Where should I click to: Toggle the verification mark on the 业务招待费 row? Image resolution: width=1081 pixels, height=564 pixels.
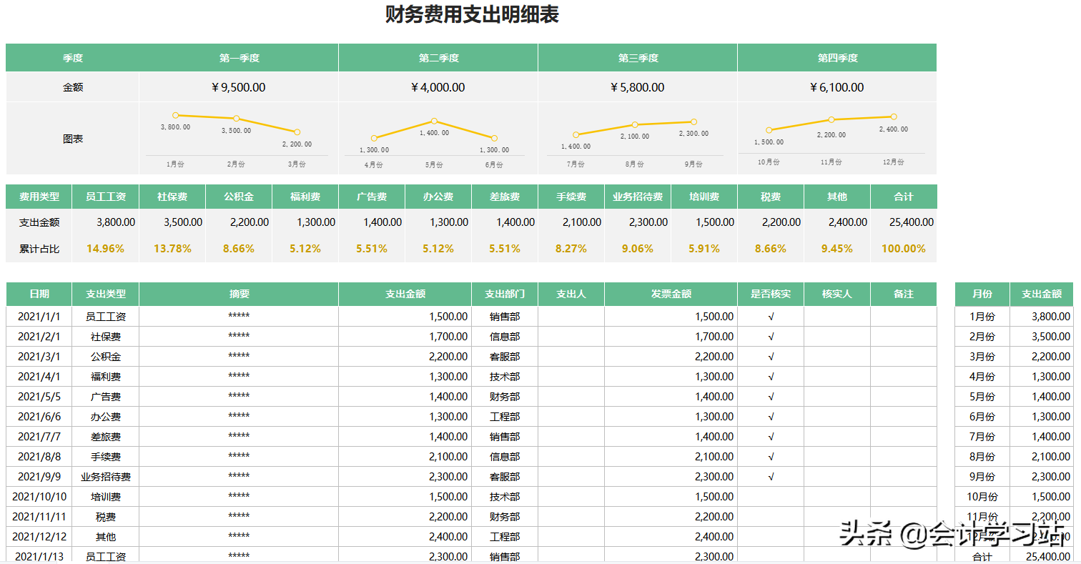click(x=771, y=476)
